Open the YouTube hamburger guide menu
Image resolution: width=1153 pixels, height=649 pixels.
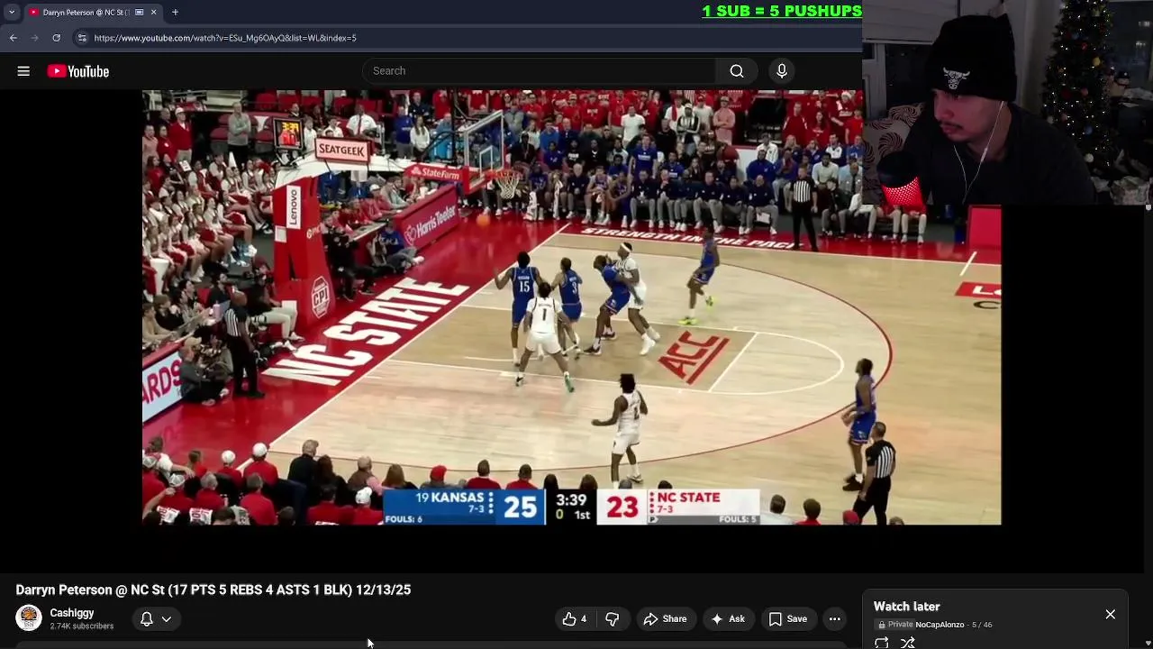click(x=23, y=71)
